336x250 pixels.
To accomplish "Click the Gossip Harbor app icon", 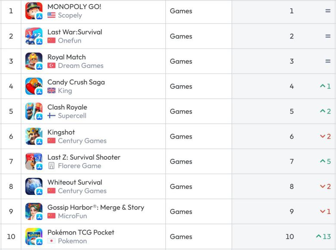I will coord(34,212).
